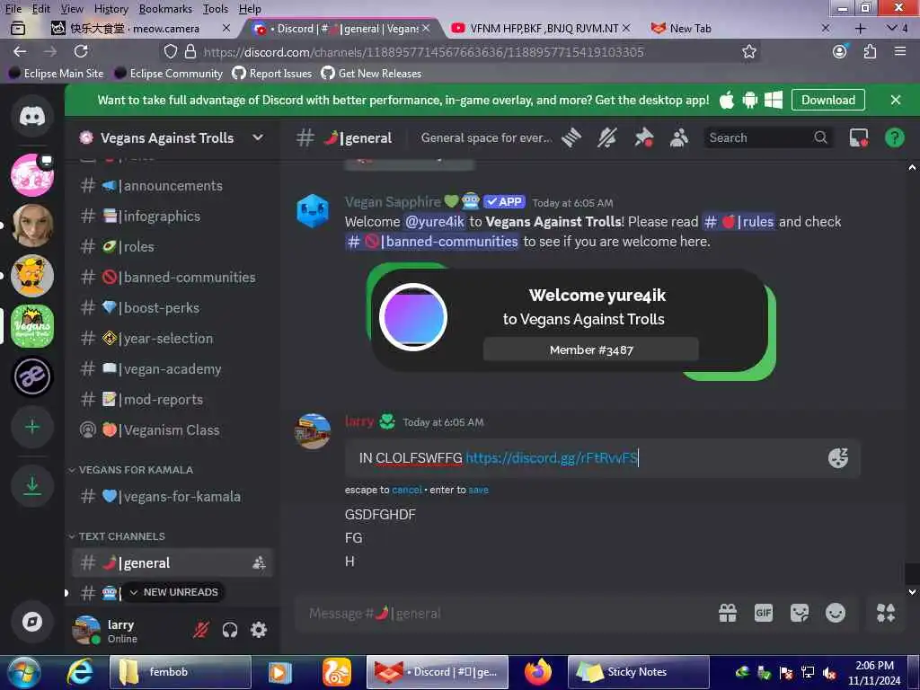
Task: Open the pink server icon in sidebar
Action: tap(32, 175)
